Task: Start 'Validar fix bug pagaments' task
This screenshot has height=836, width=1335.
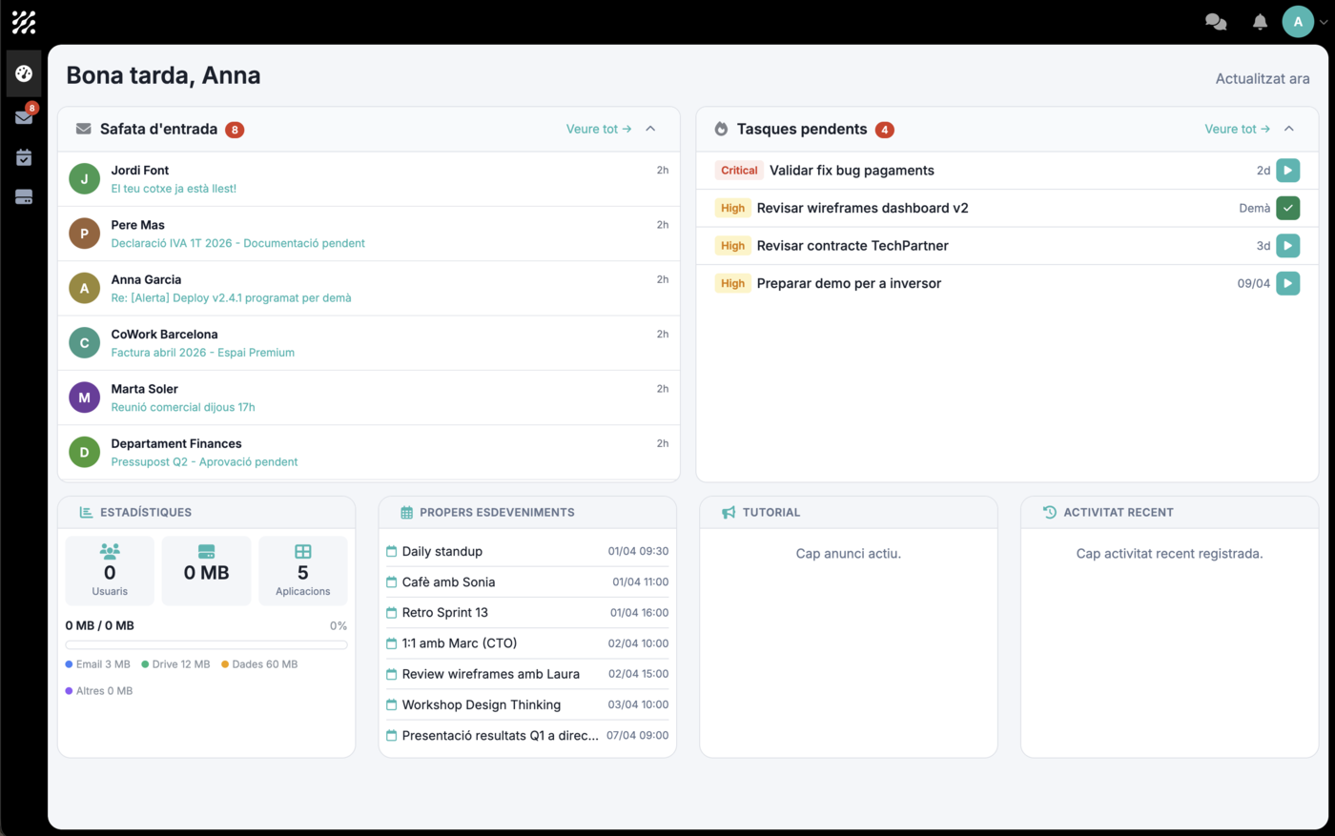Action: [x=1287, y=170]
